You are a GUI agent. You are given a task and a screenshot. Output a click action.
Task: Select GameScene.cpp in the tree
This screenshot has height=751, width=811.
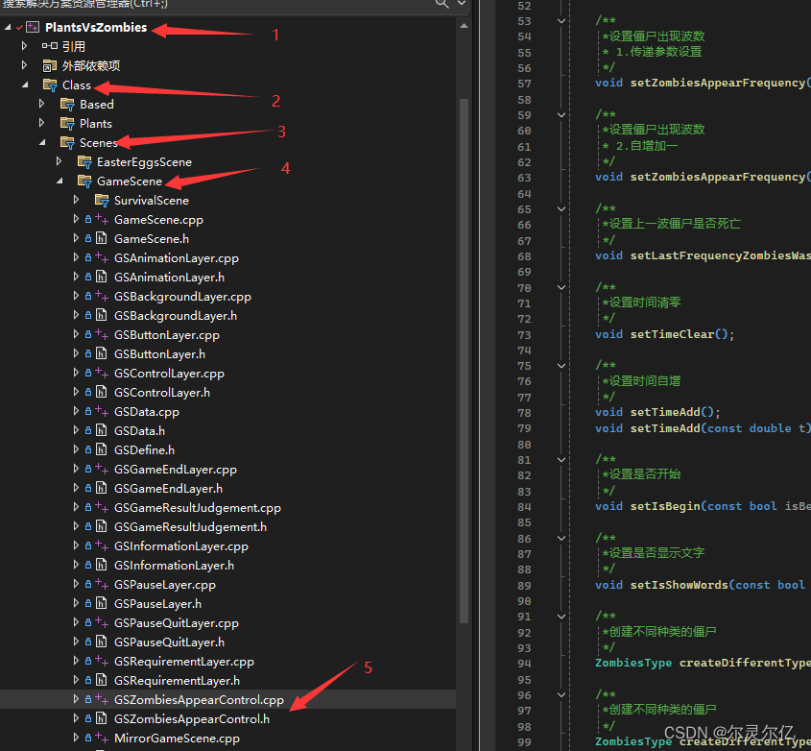point(158,220)
